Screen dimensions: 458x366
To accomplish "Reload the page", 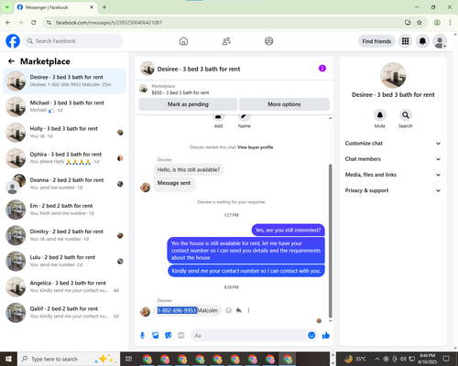I will tap(34, 23).
